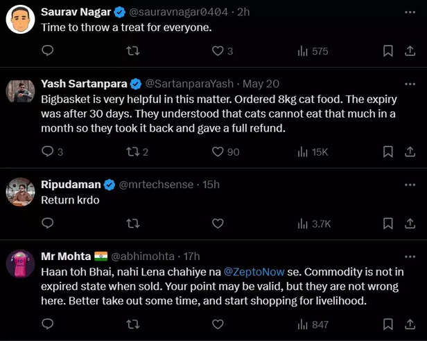
Task: Retweet Ripudaman's 'Return krdo' tweet
Action: coord(132,223)
